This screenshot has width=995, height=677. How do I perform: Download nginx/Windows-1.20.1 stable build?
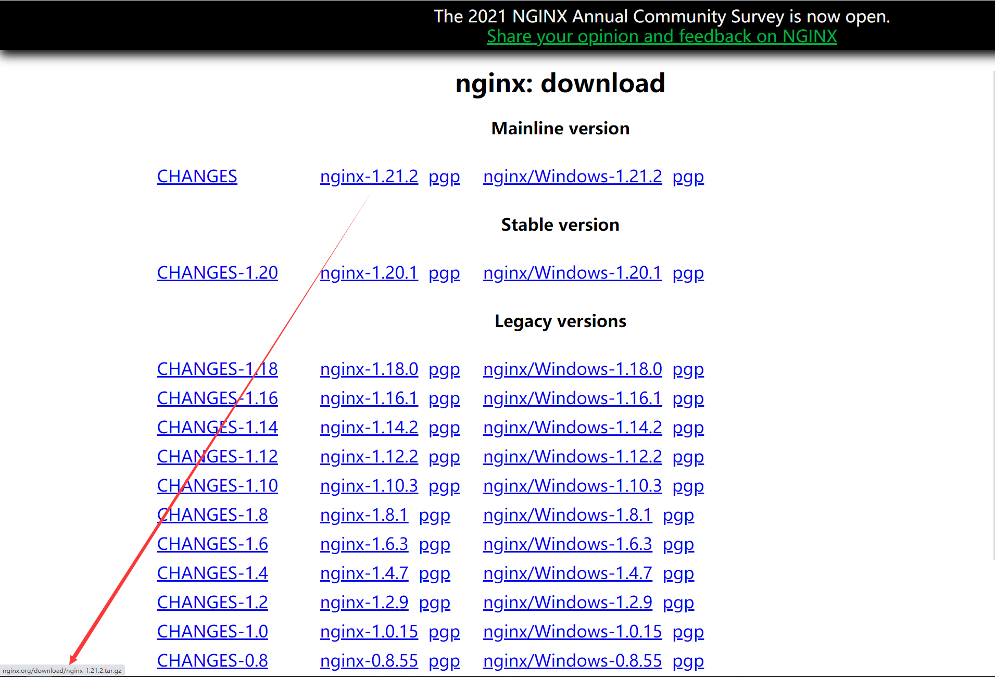tap(572, 273)
